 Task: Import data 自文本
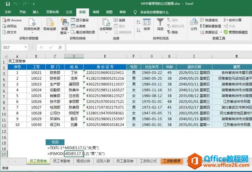(x=9, y=32)
